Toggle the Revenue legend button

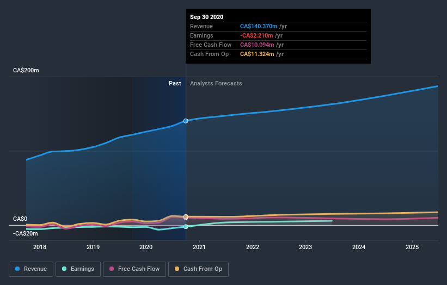(x=31, y=269)
